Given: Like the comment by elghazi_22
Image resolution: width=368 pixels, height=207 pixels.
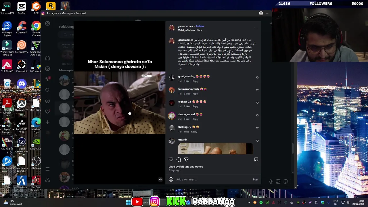Looking at the screenshot, I should coord(257,103).
